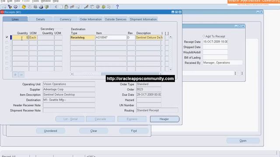Click UOM field showing Each
This screenshot has width=280, height=157.
(x=33, y=38)
